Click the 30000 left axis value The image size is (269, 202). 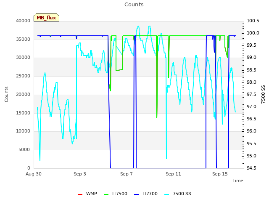click(x=23, y=58)
